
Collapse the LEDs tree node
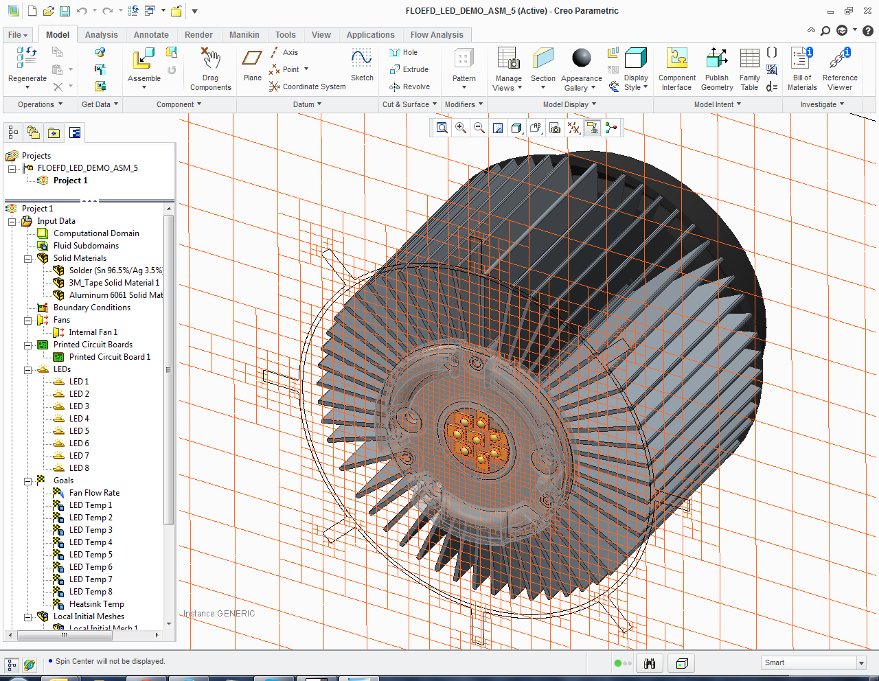click(x=28, y=369)
